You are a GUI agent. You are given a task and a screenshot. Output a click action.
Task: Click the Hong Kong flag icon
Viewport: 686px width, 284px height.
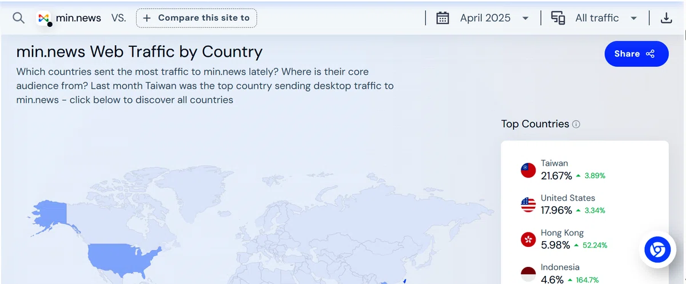tap(528, 239)
